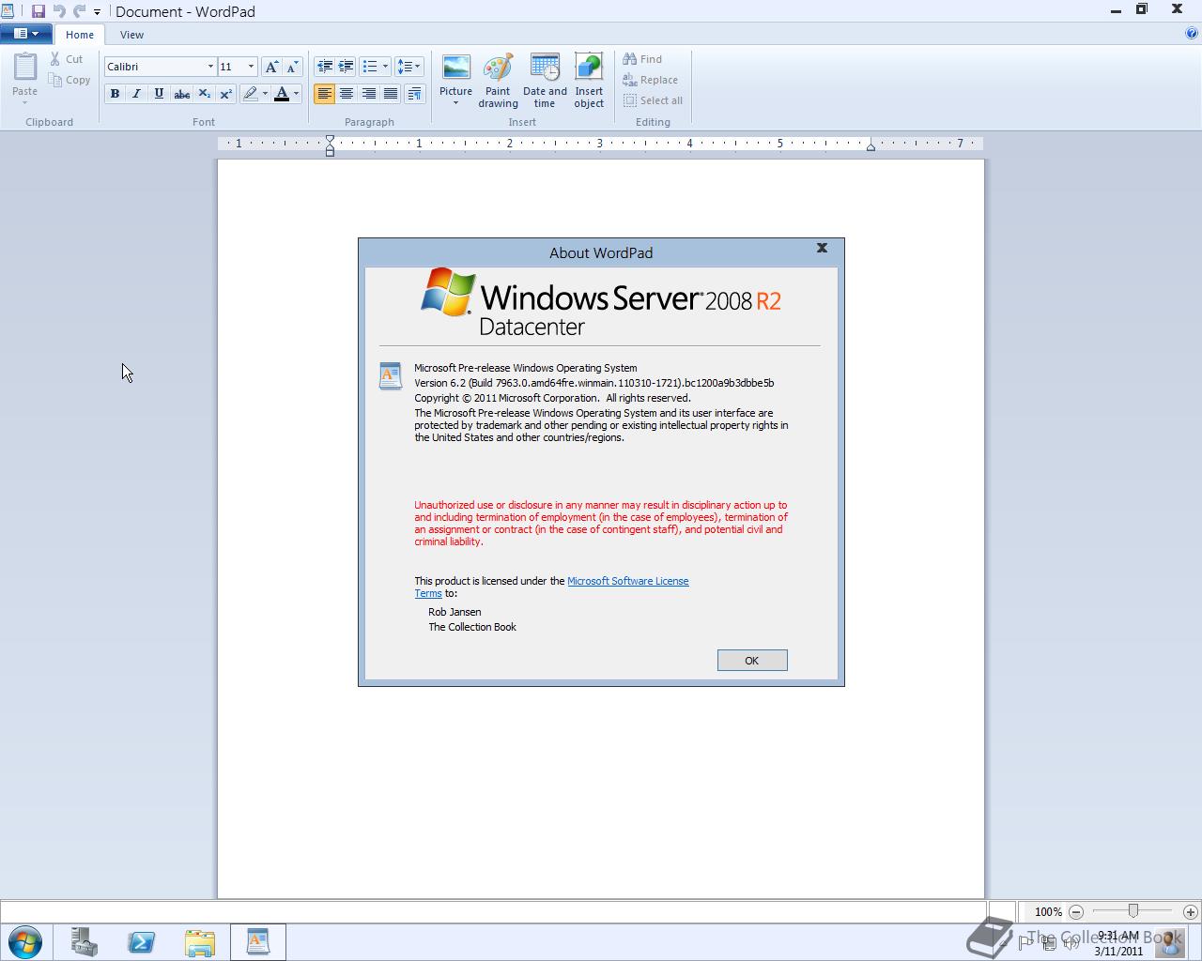
Task: Insert Date and time
Action: [x=545, y=81]
